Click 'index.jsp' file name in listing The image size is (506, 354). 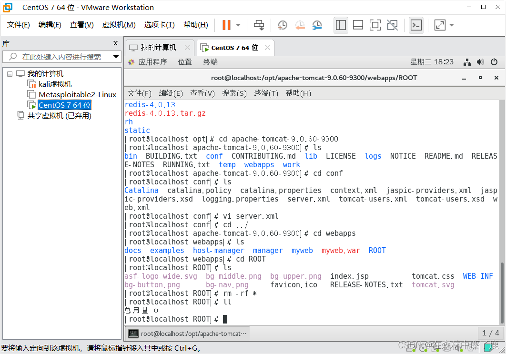pyautogui.click(x=349, y=276)
